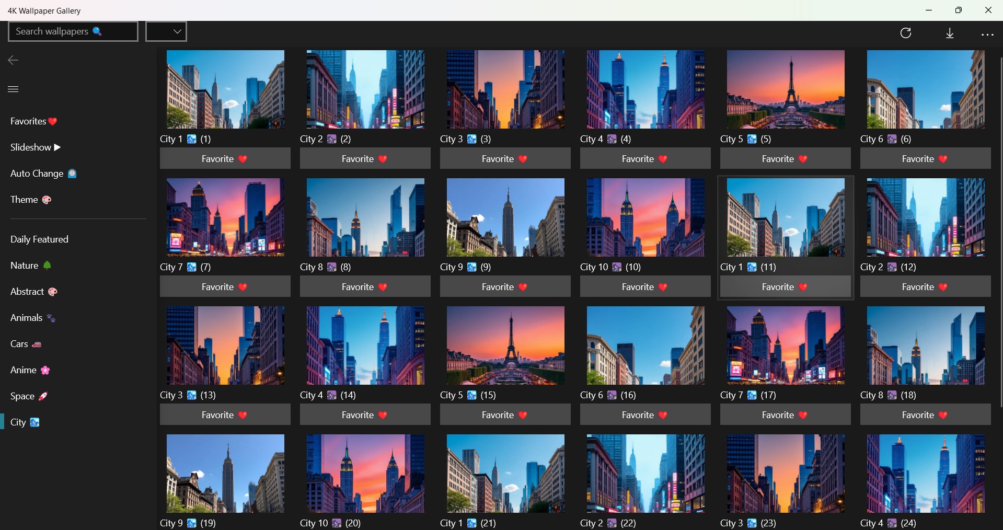Click the Favorite button under City 2 (2)
1003x530 pixels.
coord(365,159)
